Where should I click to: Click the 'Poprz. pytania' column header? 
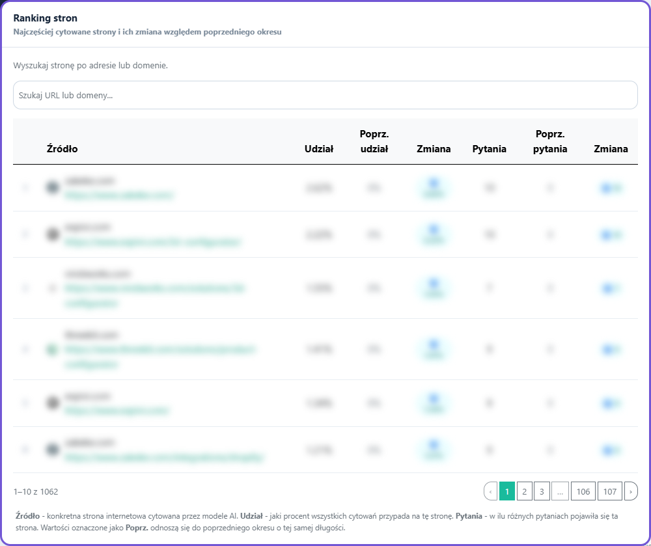coord(550,141)
